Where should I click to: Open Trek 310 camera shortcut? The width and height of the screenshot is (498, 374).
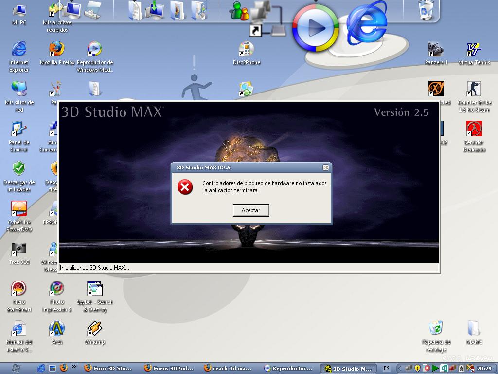(x=19, y=253)
